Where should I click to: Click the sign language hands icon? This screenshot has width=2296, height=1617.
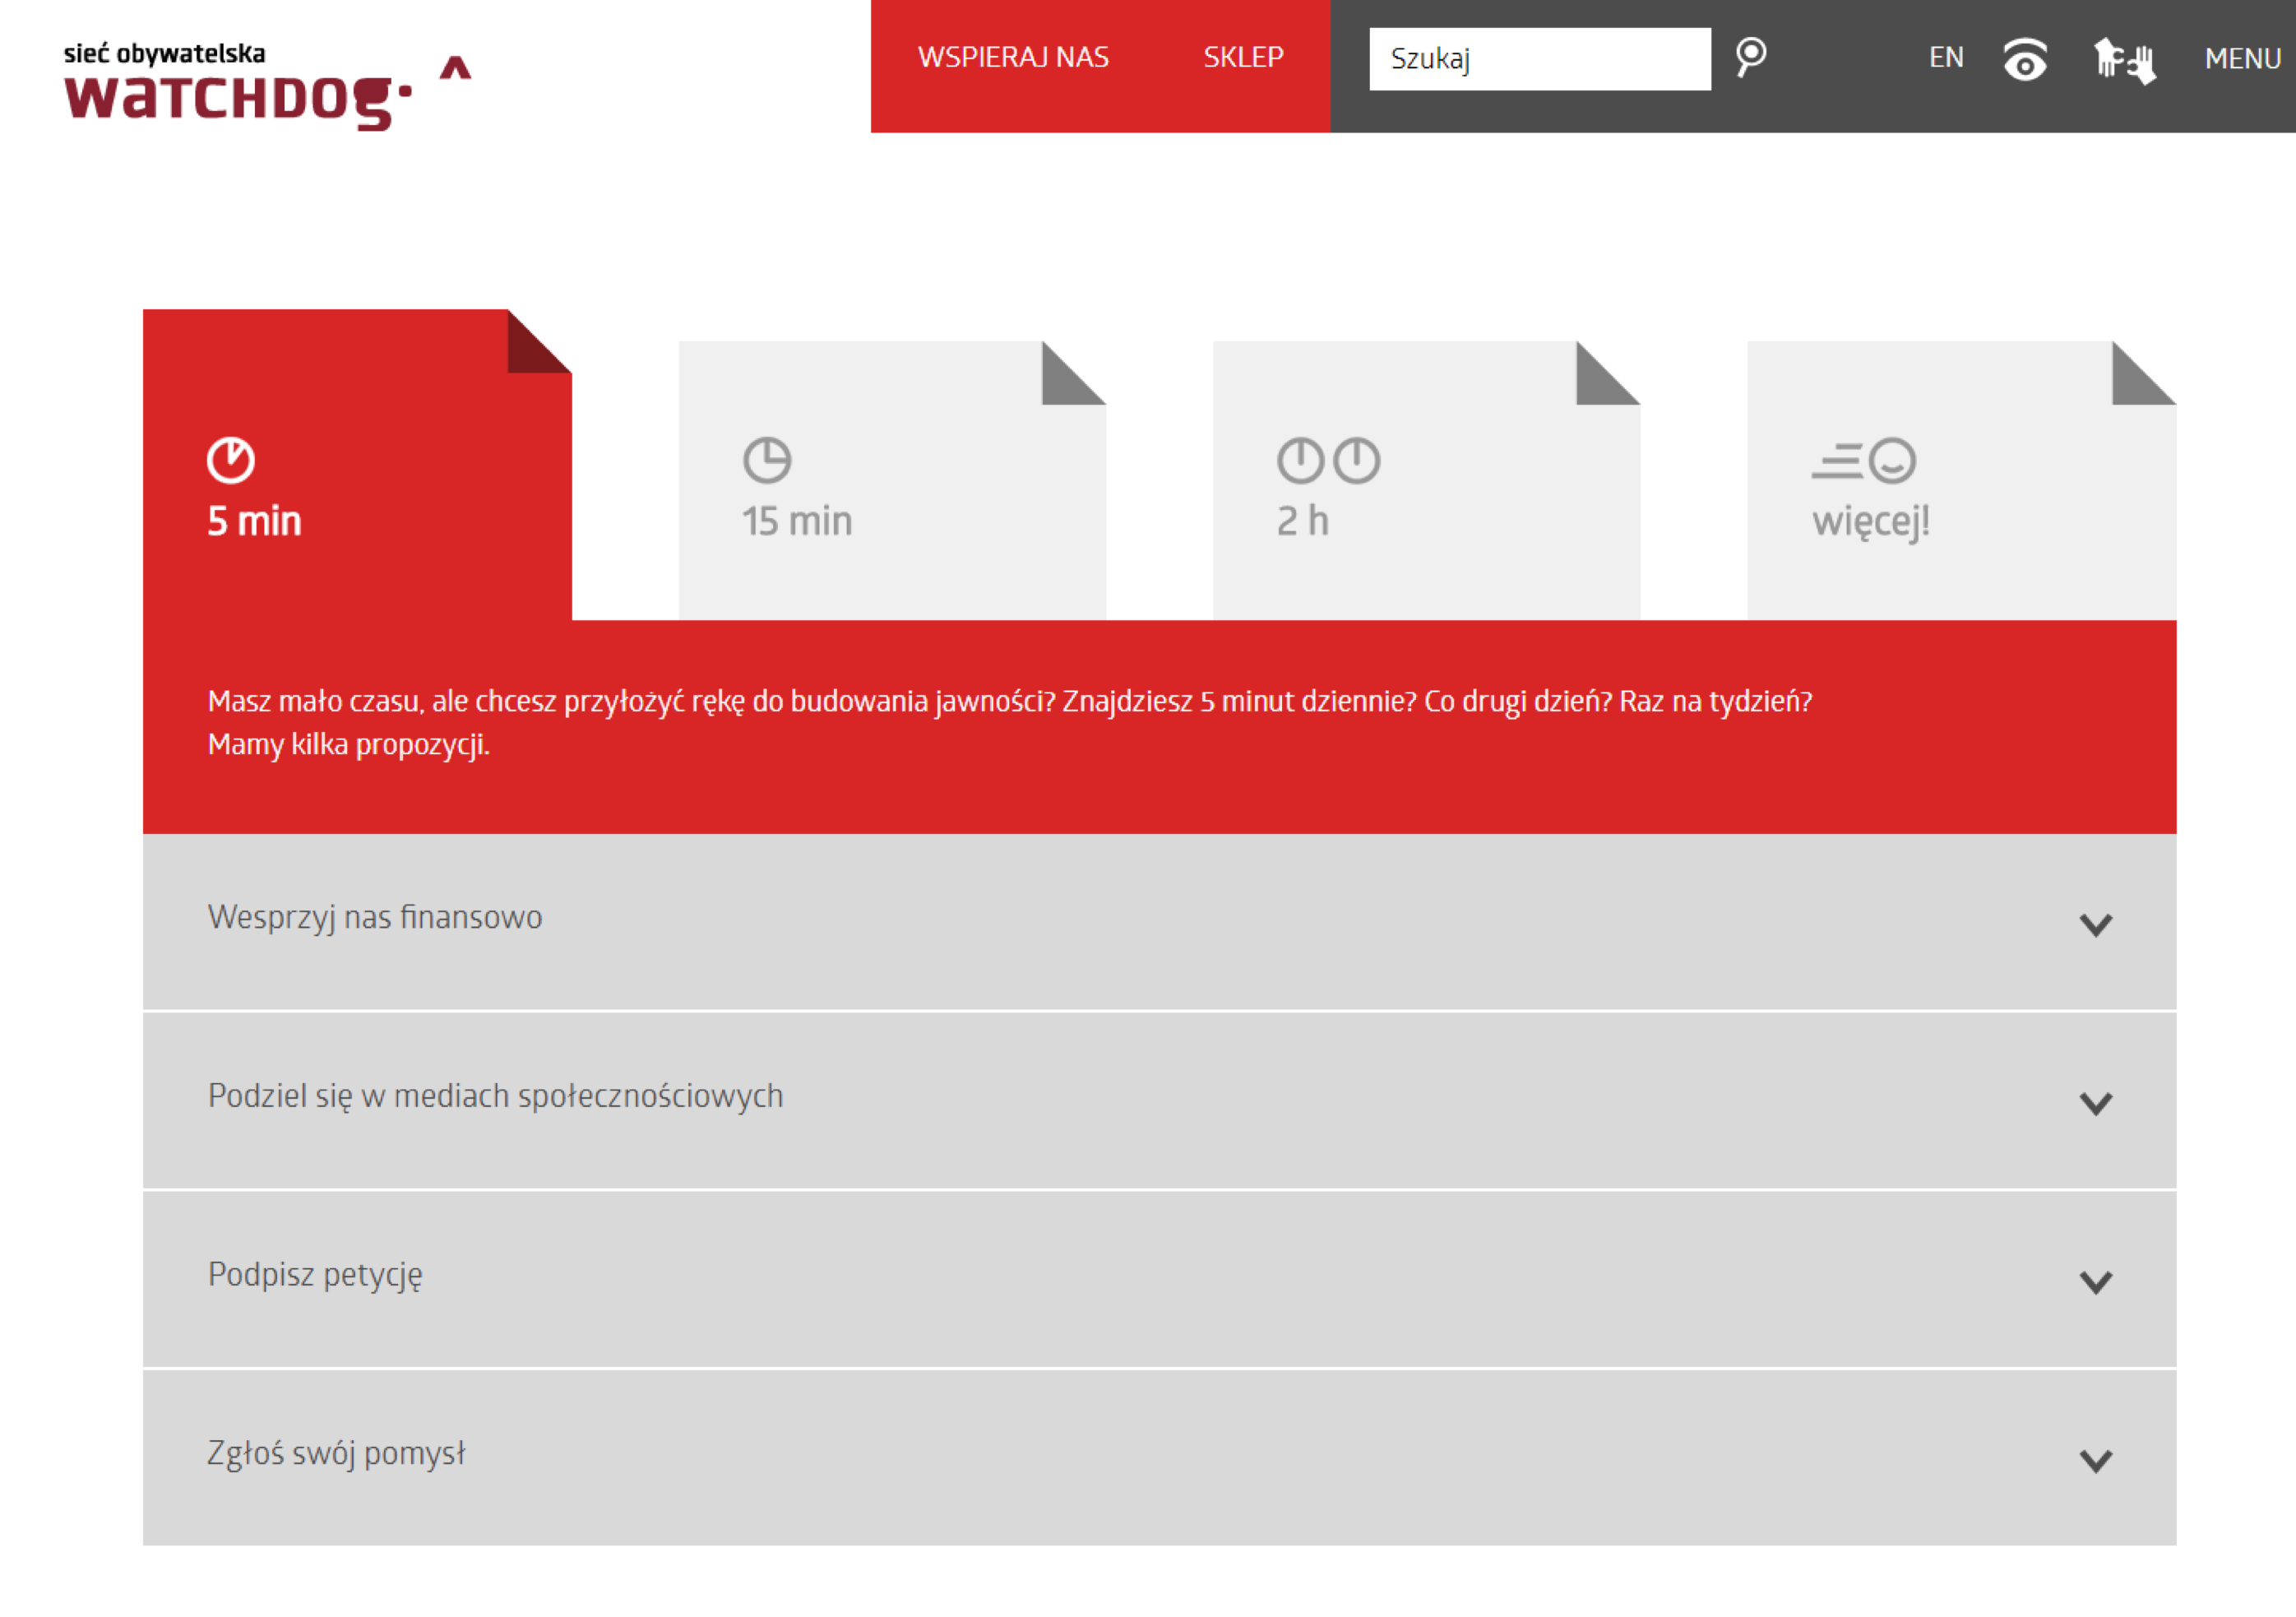click(x=2124, y=60)
